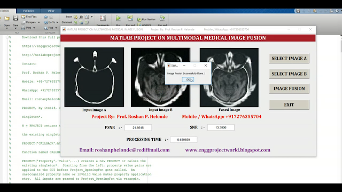Click the quick-access print icon at top right
Viewport: 342px width, 192px height.
[331, 11]
